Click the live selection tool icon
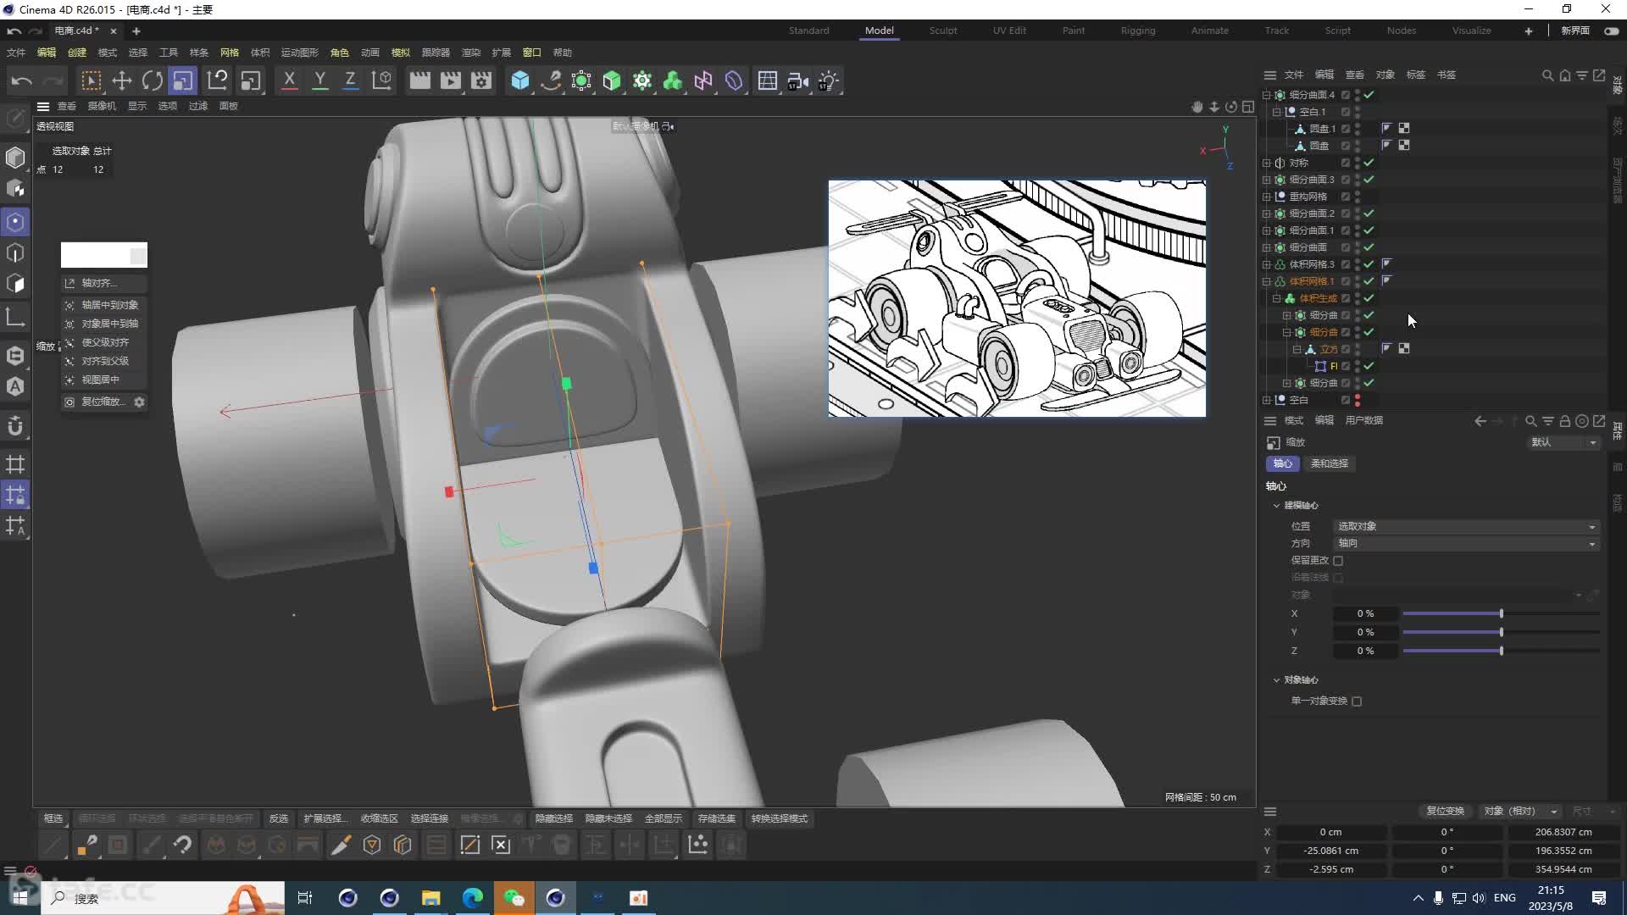Image resolution: width=1627 pixels, height=915 pixels. [91, 81]
